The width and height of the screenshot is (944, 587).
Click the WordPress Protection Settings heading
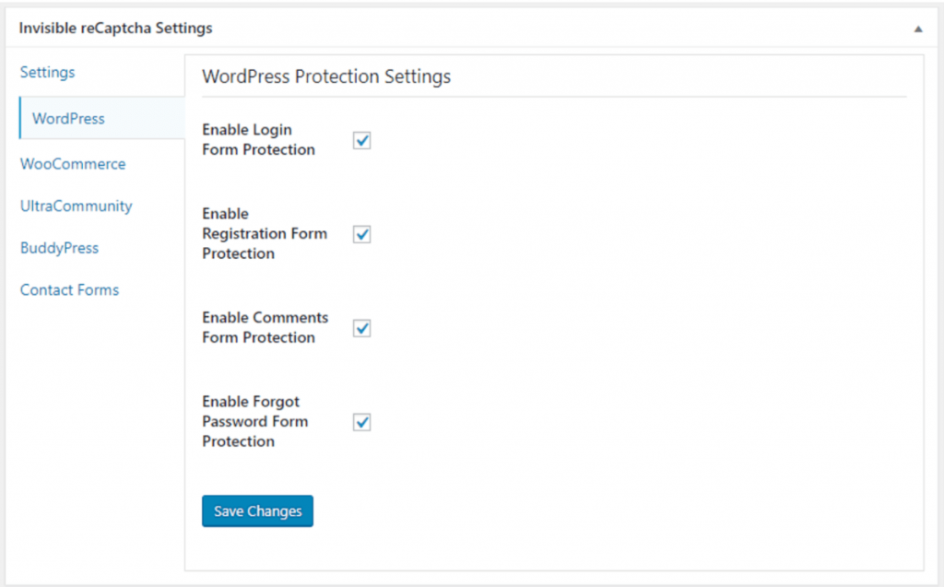[326, 76]
